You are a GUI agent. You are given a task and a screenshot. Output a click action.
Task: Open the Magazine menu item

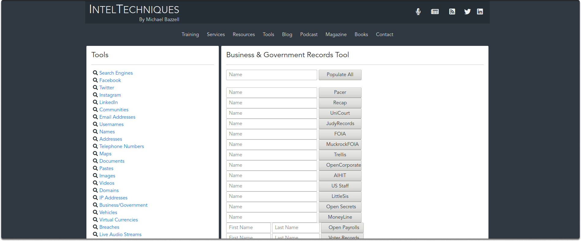tap(336, 35)
